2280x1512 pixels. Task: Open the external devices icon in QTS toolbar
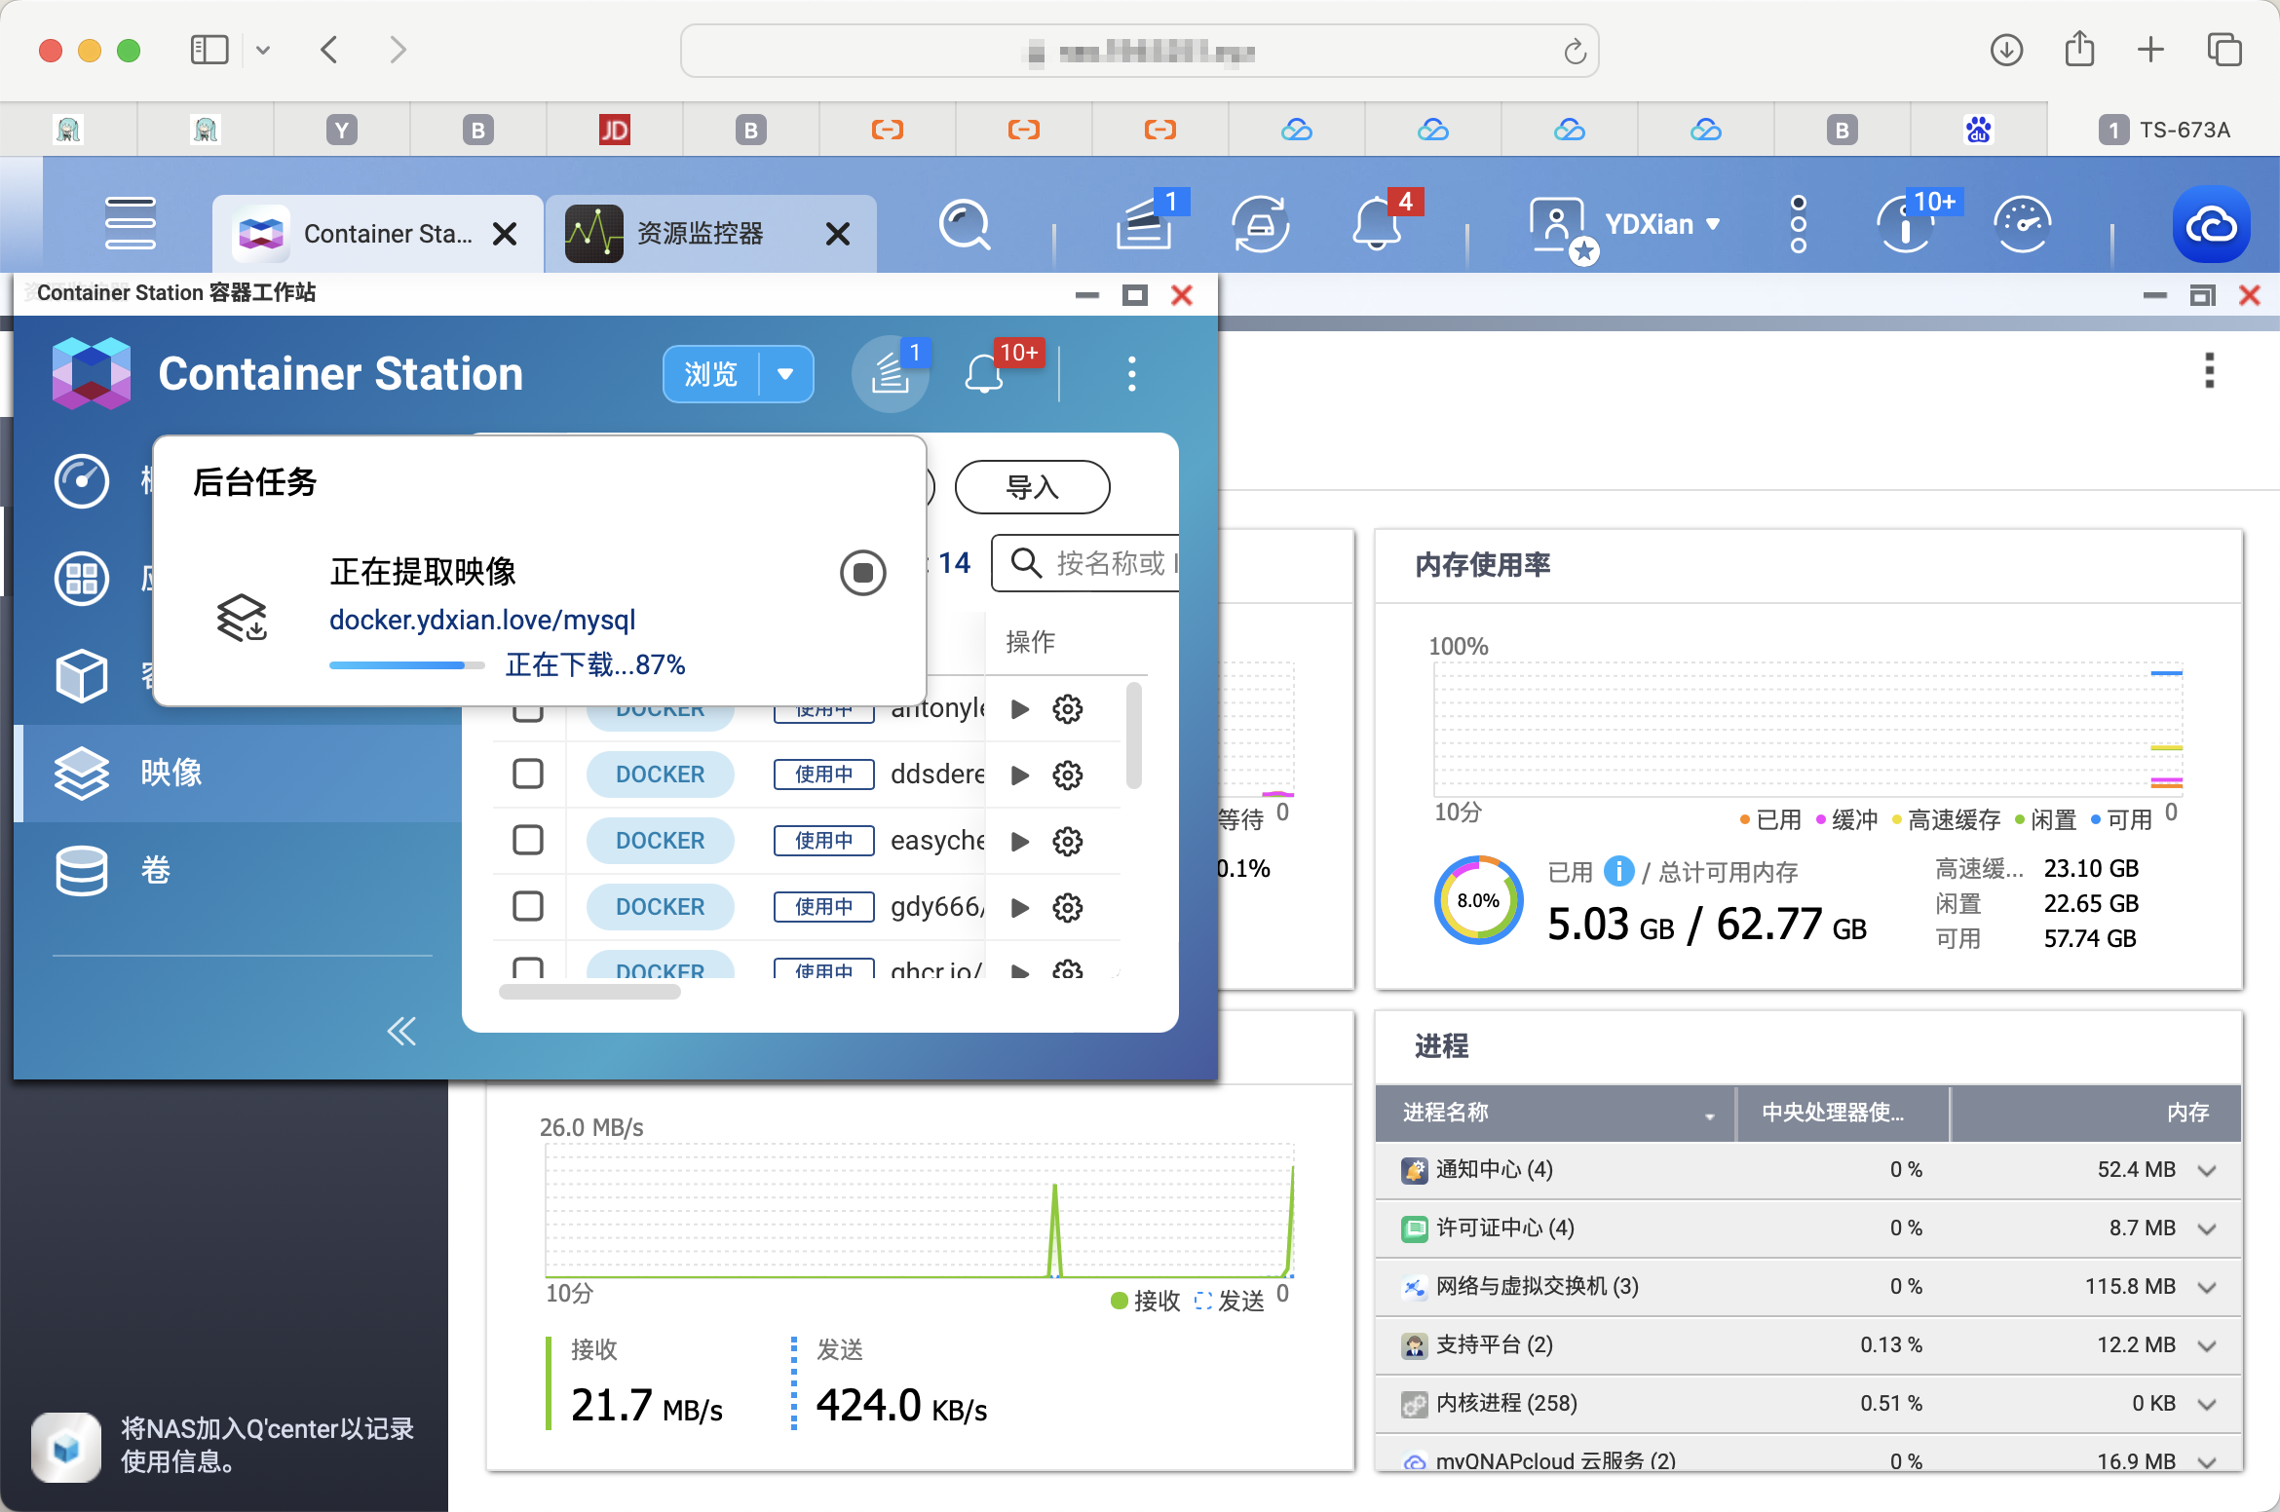[1261, 225]
